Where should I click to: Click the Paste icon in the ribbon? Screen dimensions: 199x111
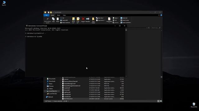[x=58, y=20]
